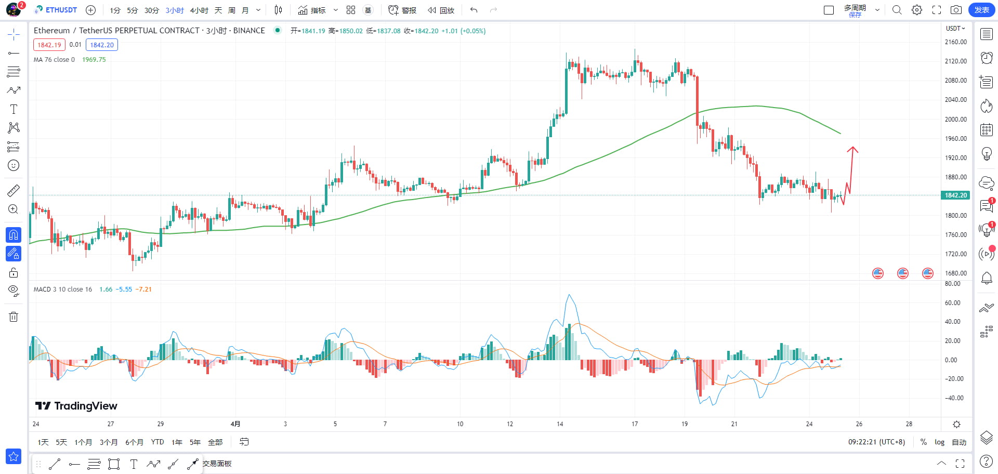Toggle 自动 auto scale mode
The height and width of the screenshot is (474, 998).
tap(959, 442)
